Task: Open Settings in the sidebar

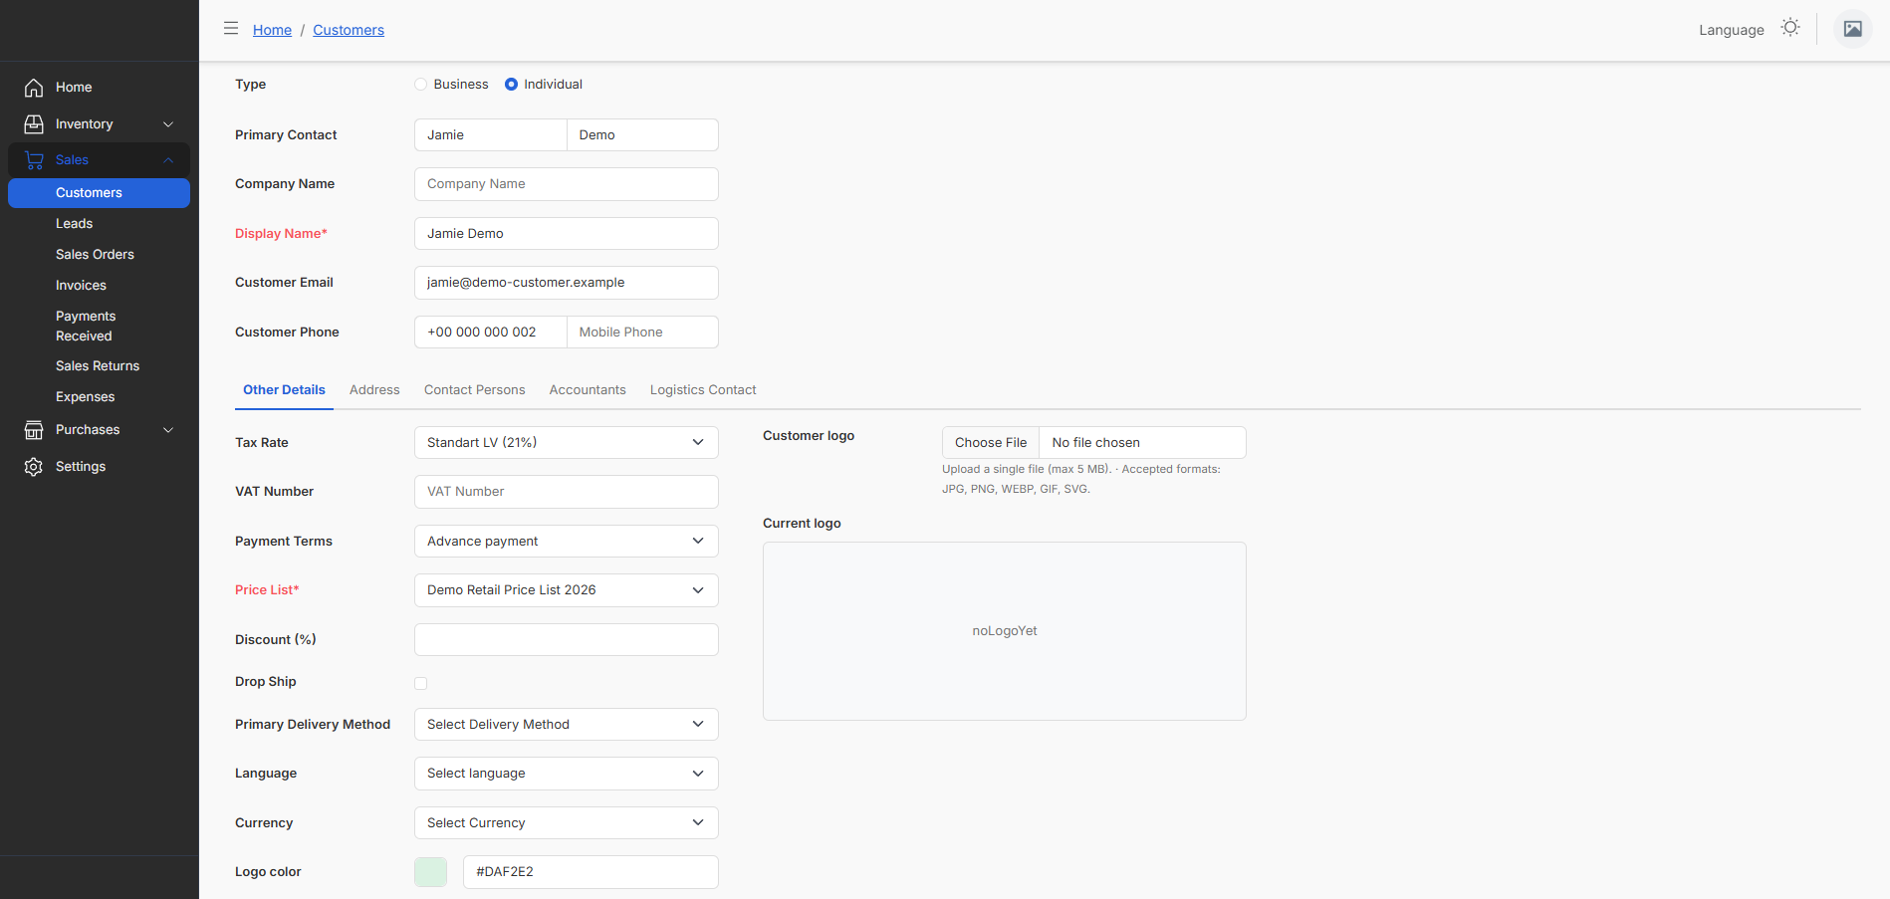Action: click(99, 467)
